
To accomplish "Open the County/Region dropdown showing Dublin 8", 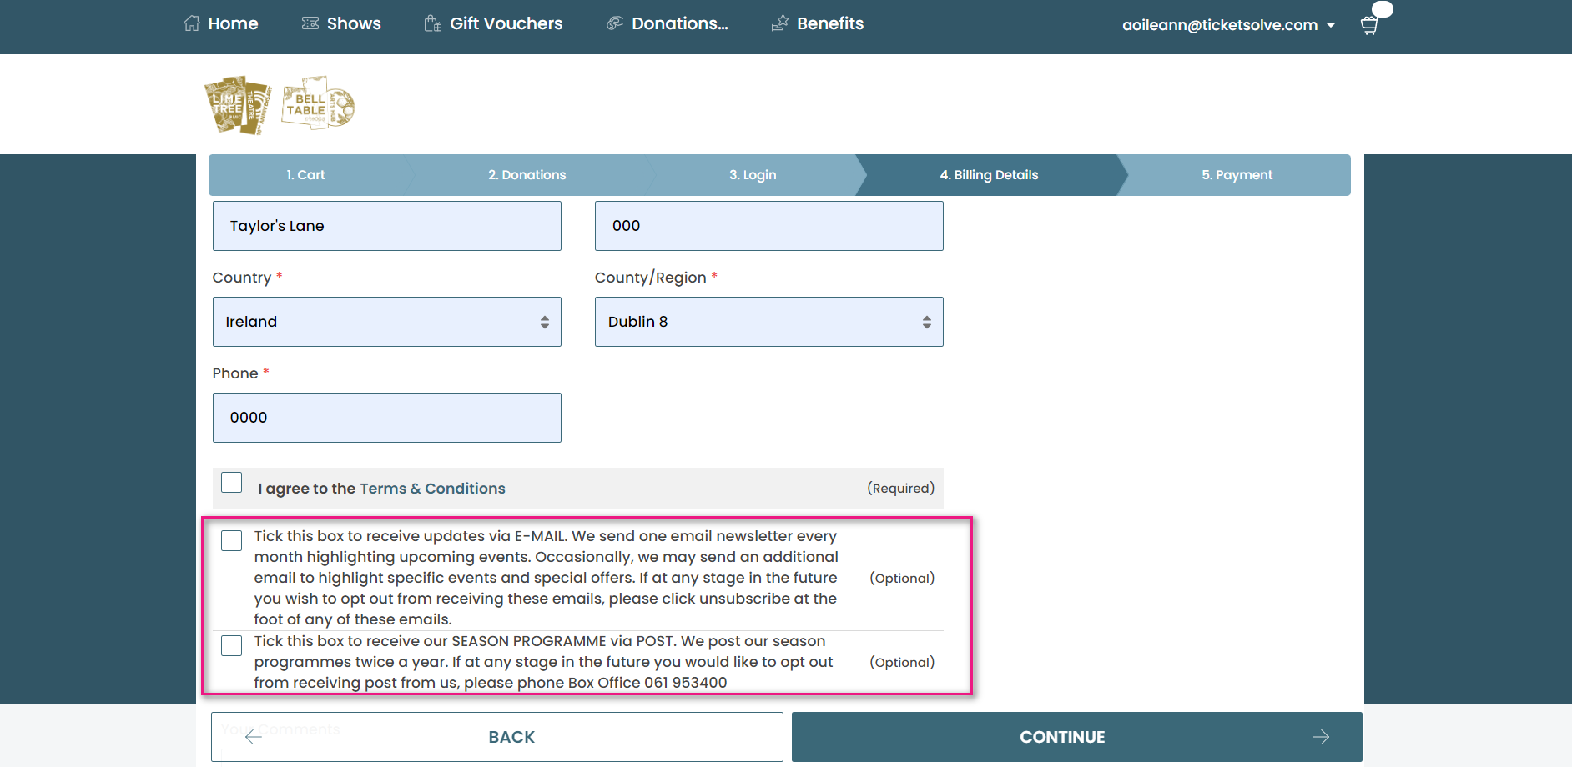I will [x=768, y=322].
